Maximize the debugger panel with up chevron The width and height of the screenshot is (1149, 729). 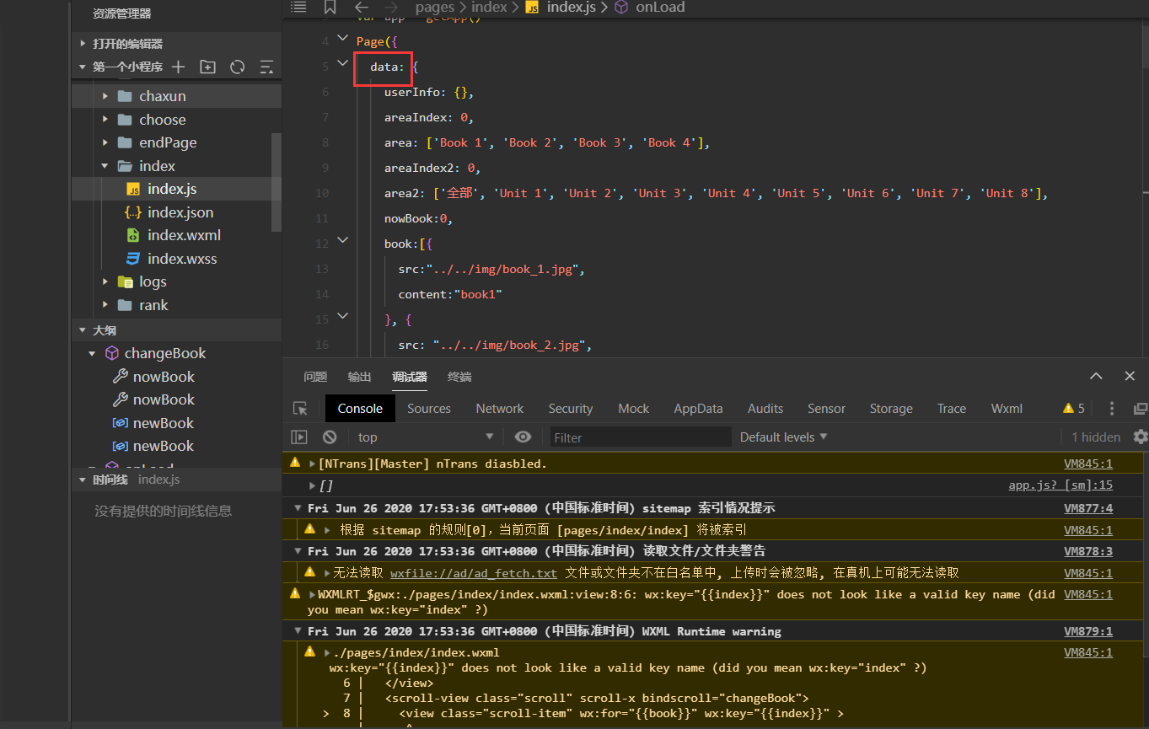pyautogui.click(x=1095, y=376)
